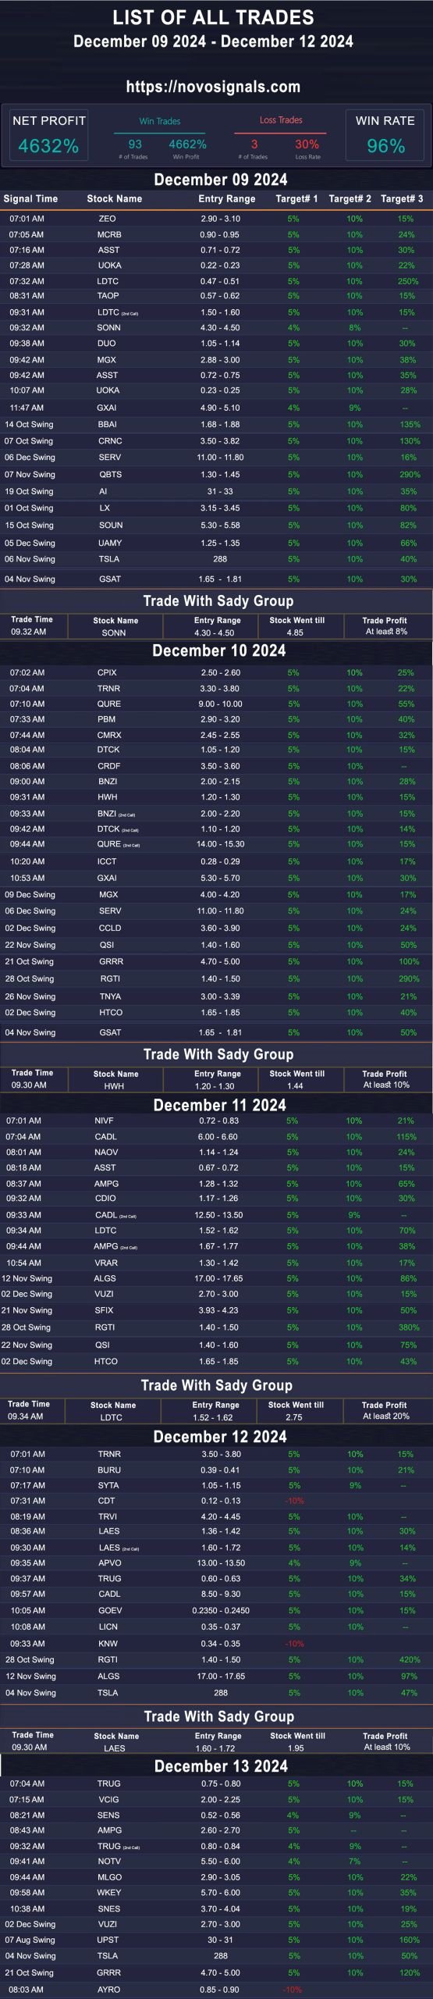Viewport: 433px width, 1999px height.
Task: Click the ZEO stock row at 07:01 AM
Action: point(216,219)
